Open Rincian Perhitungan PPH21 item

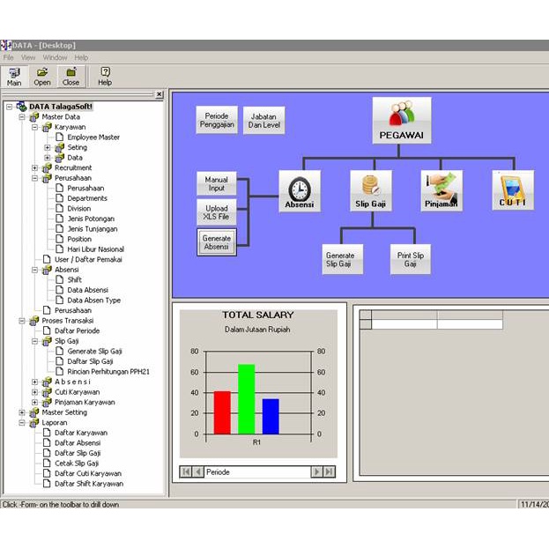tap(108, 372)
